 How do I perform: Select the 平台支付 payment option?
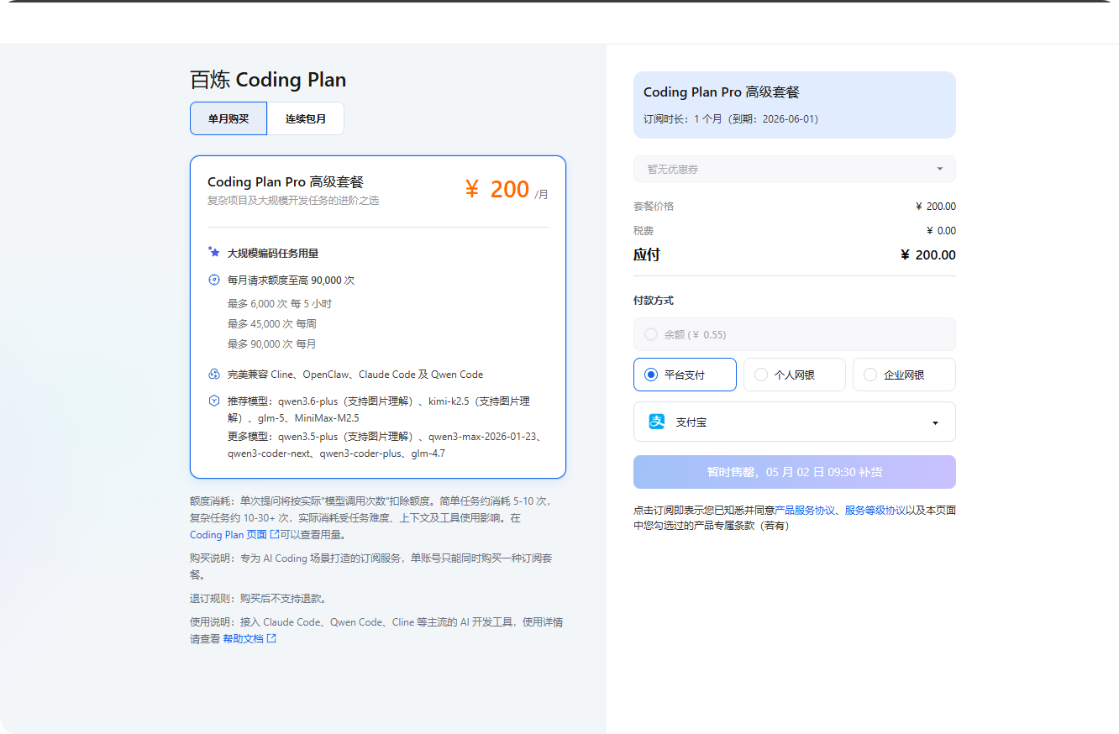click(685, 375)
